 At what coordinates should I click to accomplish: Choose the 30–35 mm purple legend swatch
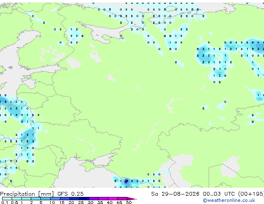(x=93, y=199)
